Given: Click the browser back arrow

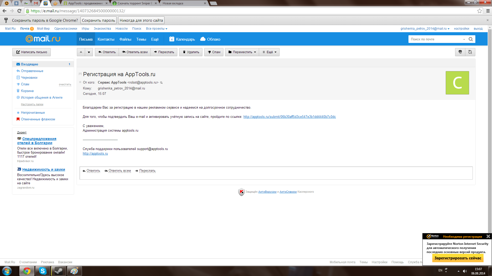Looking at the screenshot, I should point(4,11).
